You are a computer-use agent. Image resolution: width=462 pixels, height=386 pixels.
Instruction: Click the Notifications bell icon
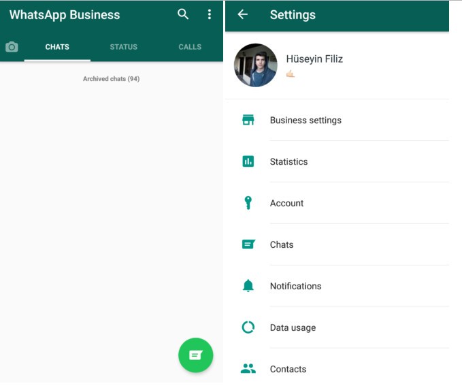(x=248, y=286)
